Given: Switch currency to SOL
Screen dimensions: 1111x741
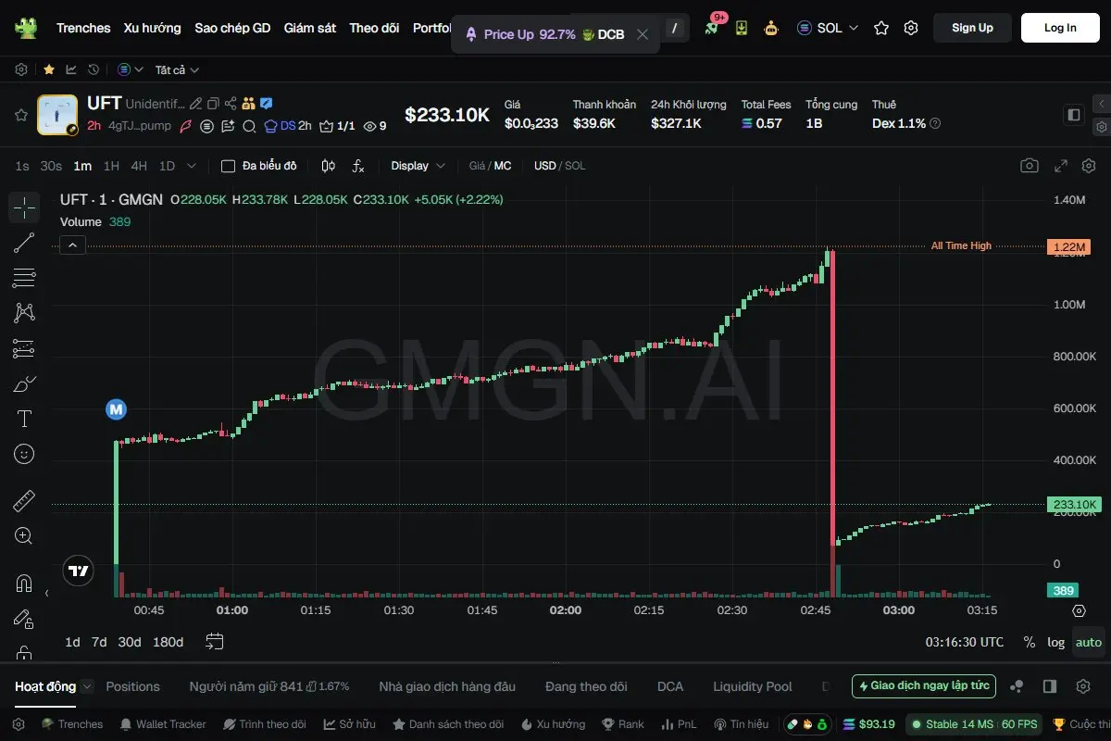Looking at the screenshot, I should point(576,166).
